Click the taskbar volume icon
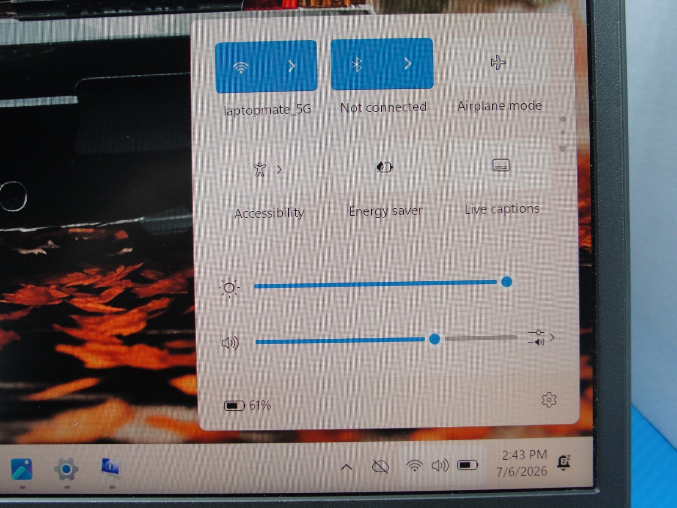This screenshot has width=677, height=508. tap(440, 466)
